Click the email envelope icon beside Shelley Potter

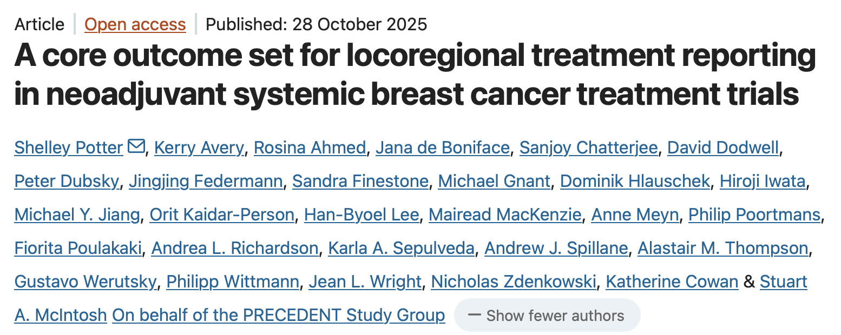(136, 147)
